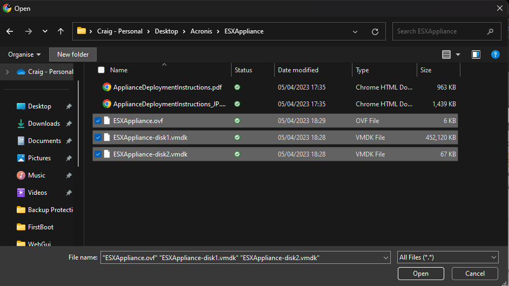Screen dimensions: 509x286
Task: Go up one folder level
Action: (60, 31)
